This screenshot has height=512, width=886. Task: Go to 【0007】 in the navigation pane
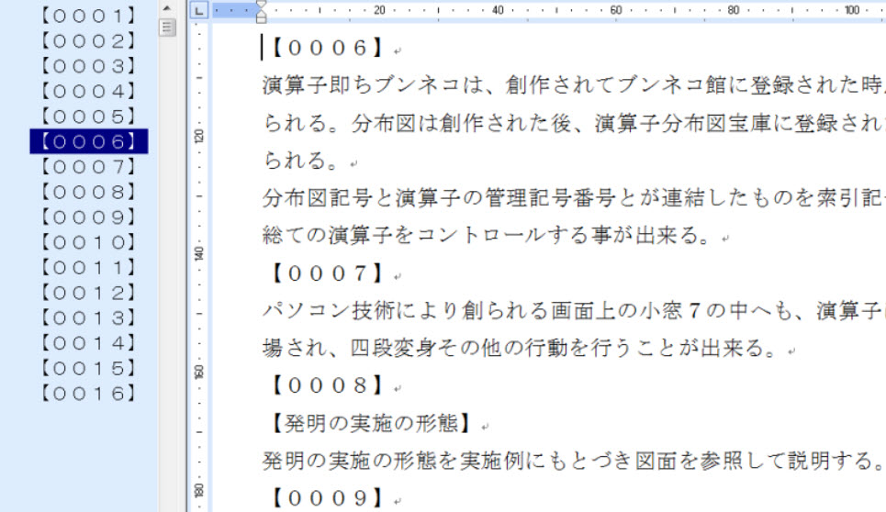[x=88, y=167]
